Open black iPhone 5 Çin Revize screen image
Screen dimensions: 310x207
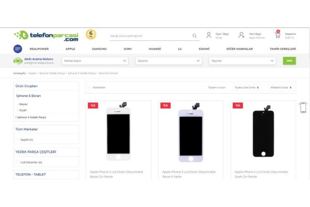pos(263,131)
